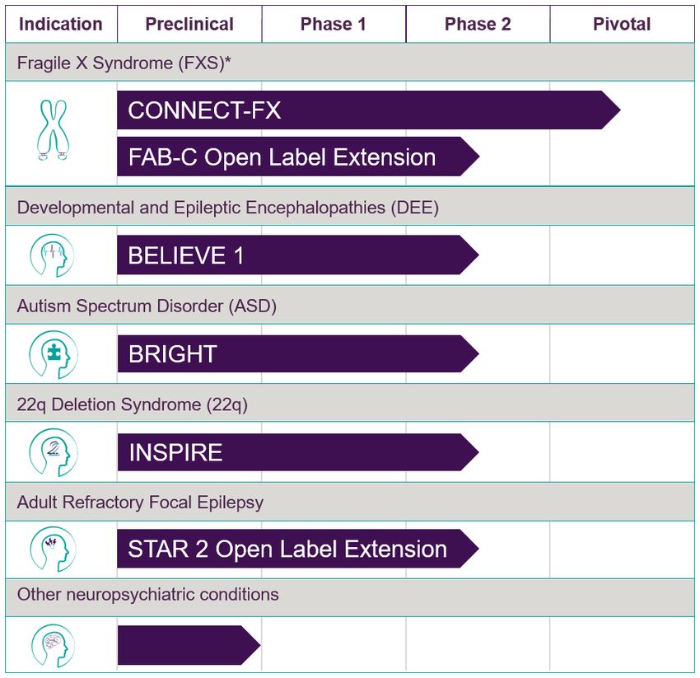Image resolution: width=700 pixels, height=678 pixels.
Task: Click the Preclinical column header
Action: 189,24
